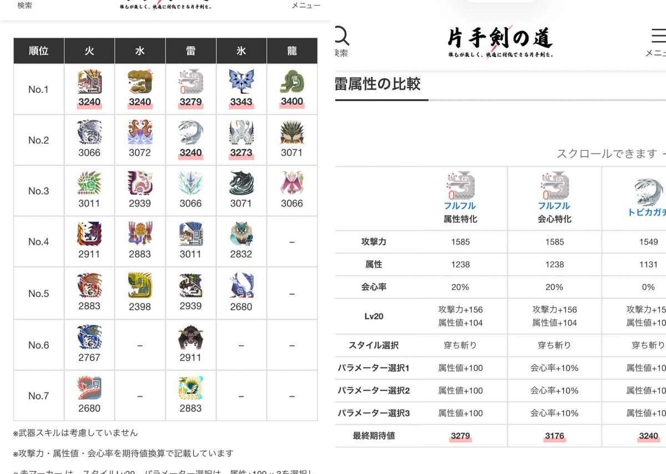Click the 属性 value 1131
Image resolution: width=666 pixels, height=474 pixels.
click(648, 264)
